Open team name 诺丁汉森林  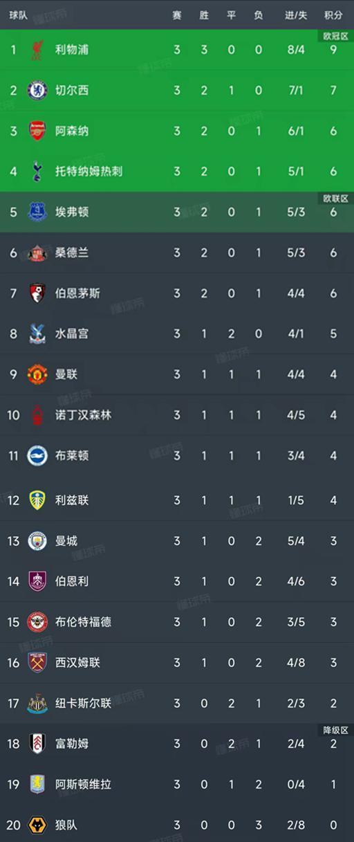83,415
